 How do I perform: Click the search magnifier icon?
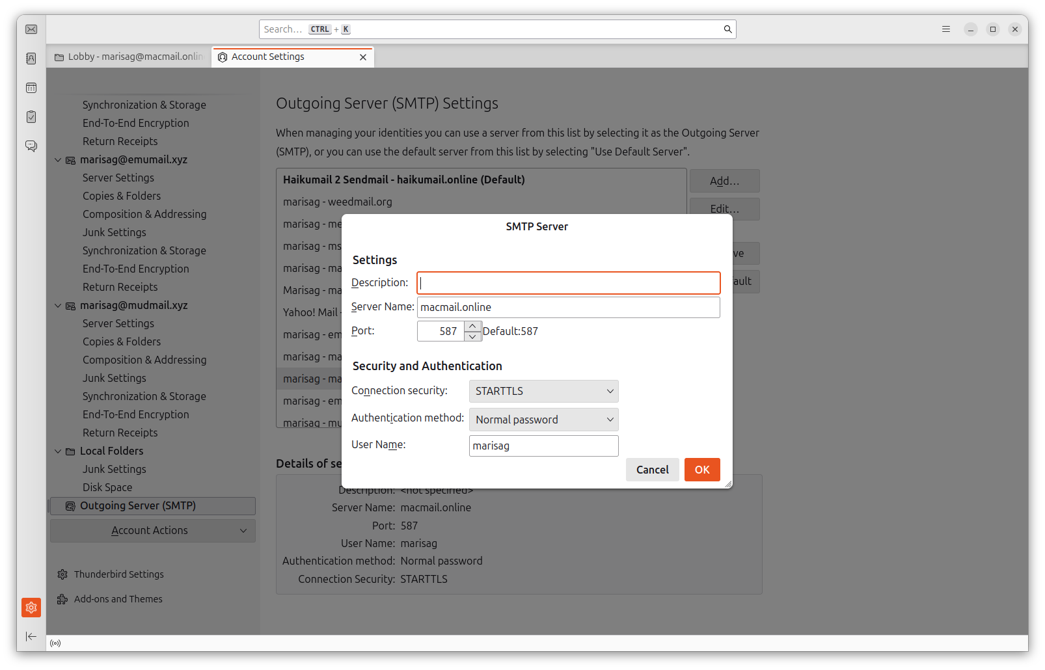click(727, 29)
